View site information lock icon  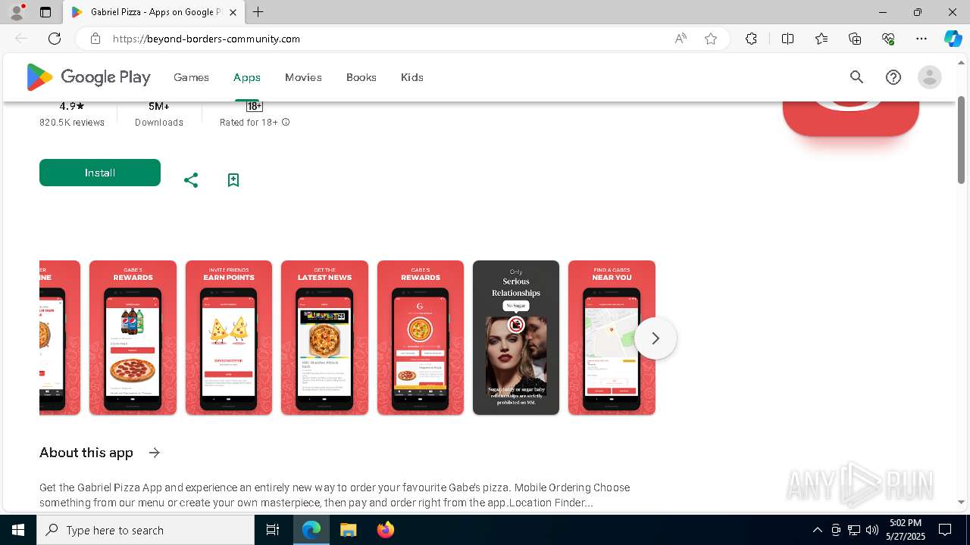tap(95, 39)
